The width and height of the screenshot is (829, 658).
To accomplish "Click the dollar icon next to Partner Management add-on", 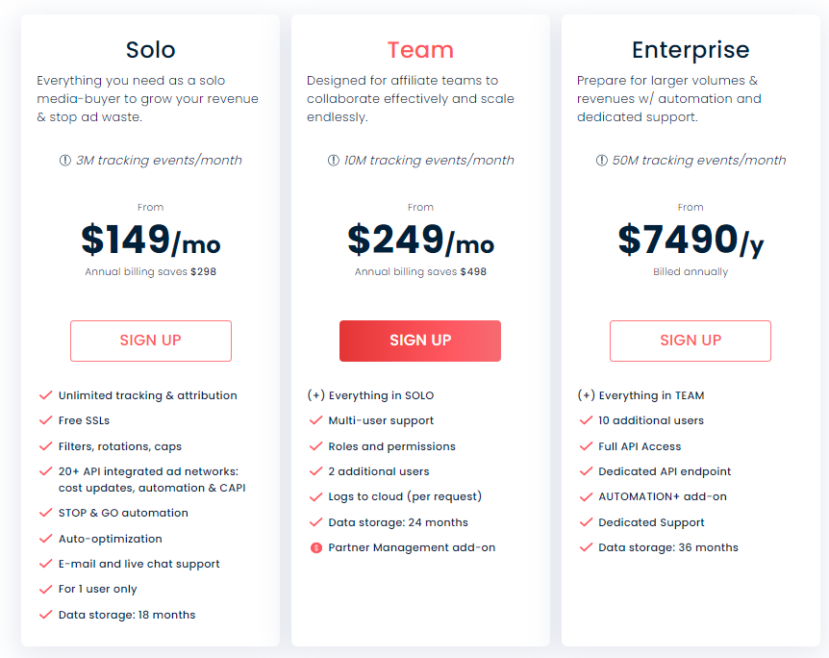I will pyautogui.click(x=316, y=547).
